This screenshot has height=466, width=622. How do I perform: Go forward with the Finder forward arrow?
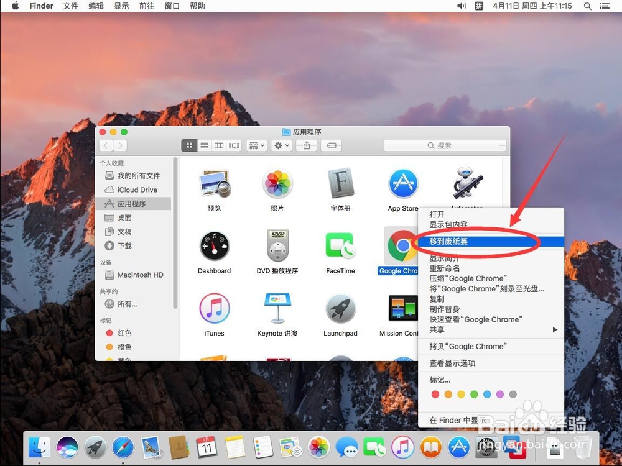[120, 145]
